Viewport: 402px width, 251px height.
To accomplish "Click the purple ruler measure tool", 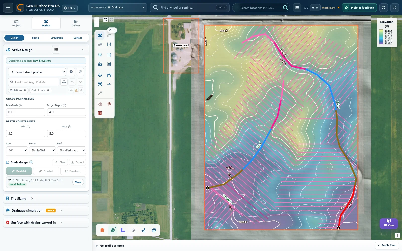I will 123,230.
